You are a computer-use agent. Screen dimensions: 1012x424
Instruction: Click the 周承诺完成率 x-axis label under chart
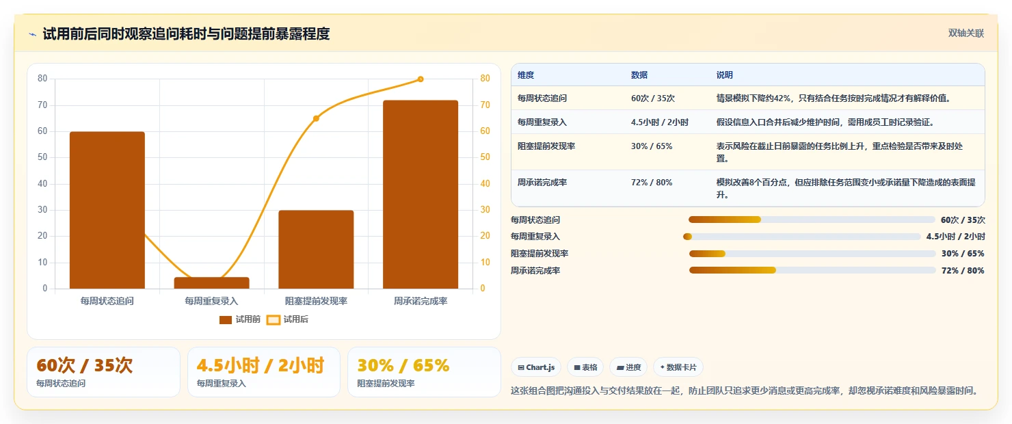click(x=421, y=301)
